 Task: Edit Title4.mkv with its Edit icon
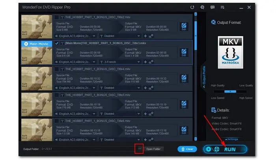point(184,78)
